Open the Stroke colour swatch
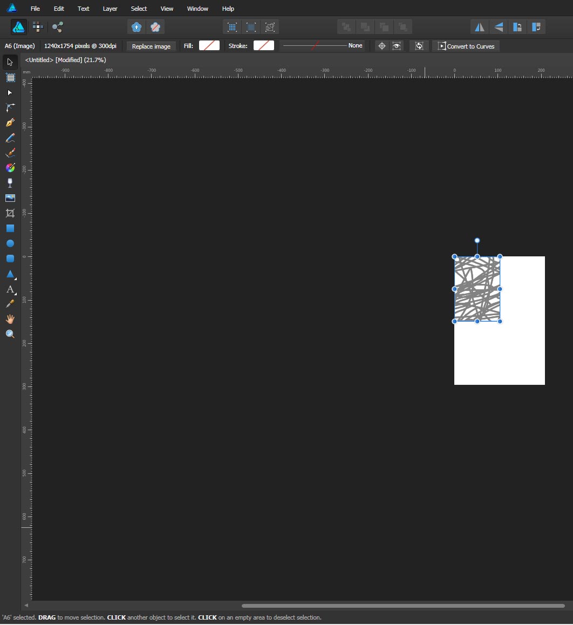 pos(264,45)
